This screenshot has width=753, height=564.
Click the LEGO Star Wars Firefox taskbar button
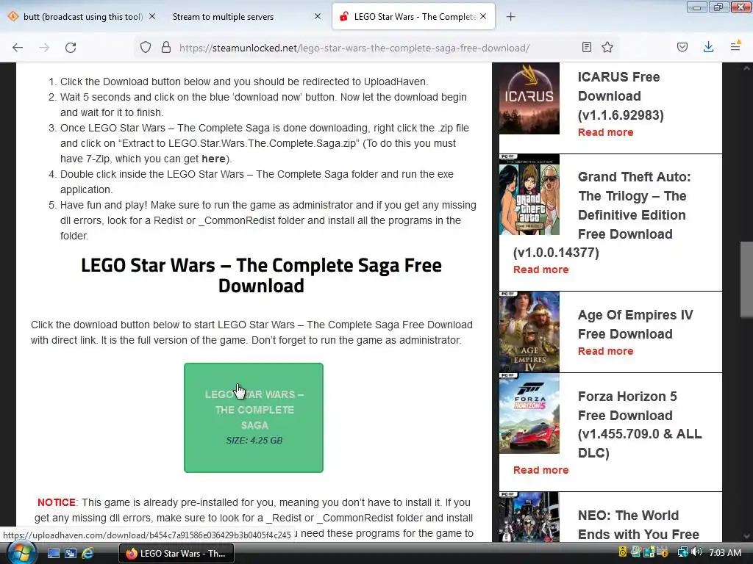[176, 554]
